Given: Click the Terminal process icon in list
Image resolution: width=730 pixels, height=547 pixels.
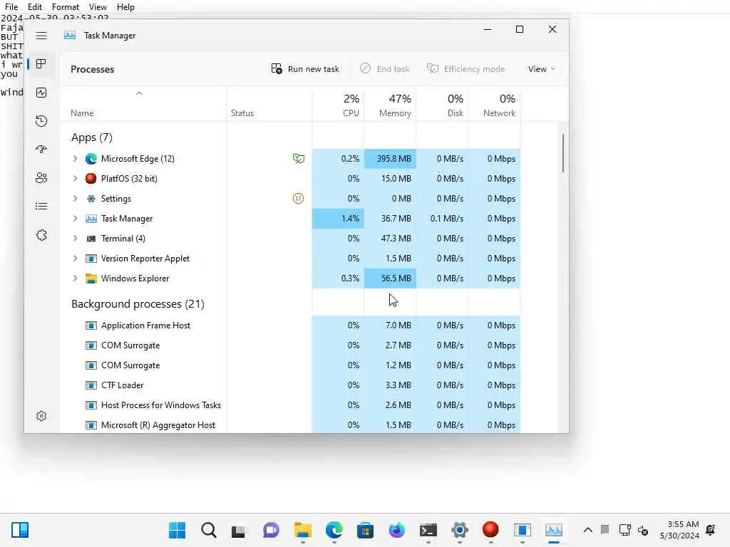Looking at the screenshot, I should 91,239.
